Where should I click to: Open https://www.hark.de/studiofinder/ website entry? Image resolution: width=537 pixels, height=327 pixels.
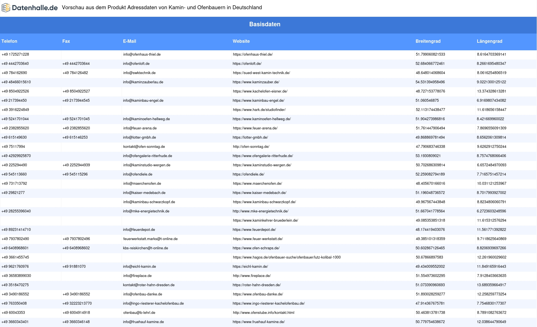(x=259, y=110)
